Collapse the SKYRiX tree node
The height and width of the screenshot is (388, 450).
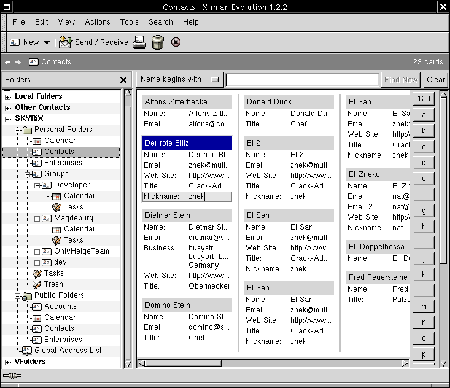pyautogui.click(x=8, y=119)
